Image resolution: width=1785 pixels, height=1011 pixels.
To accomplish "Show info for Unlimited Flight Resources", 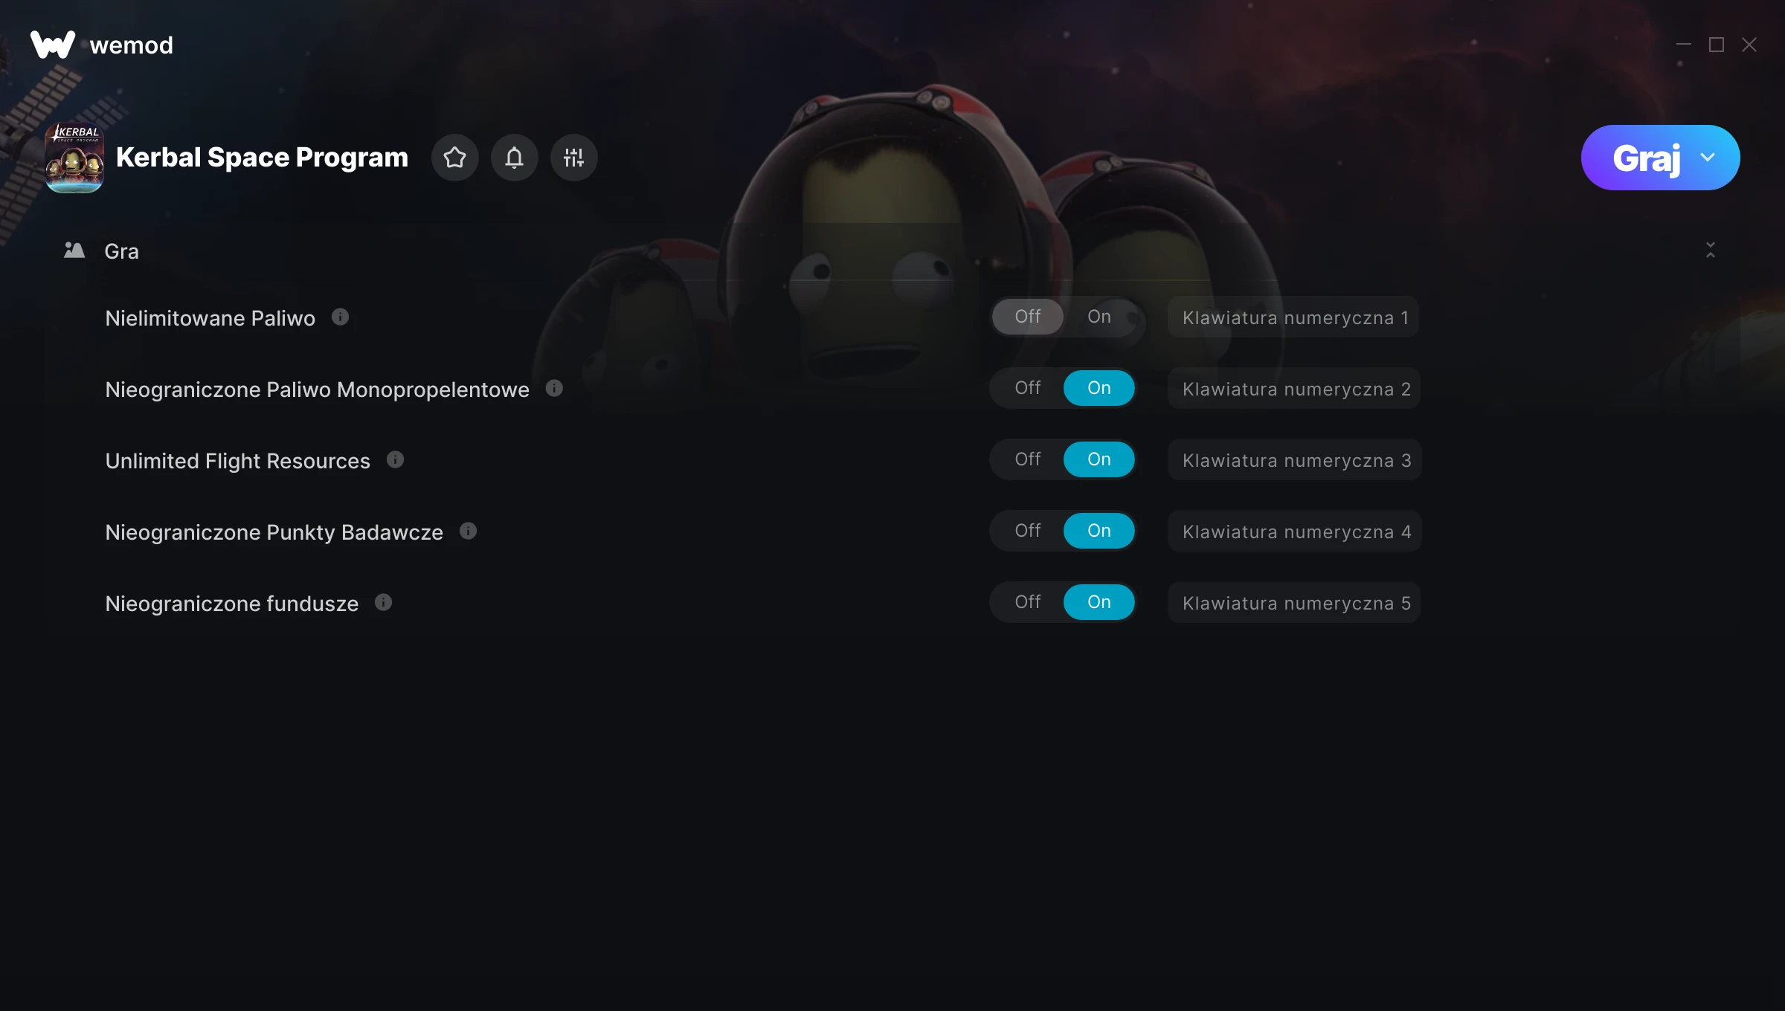I will click(x=395, y=460).
